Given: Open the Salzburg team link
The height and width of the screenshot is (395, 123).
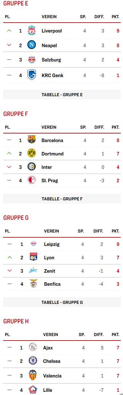Looking at the screenshot, I should click(51, 60).
